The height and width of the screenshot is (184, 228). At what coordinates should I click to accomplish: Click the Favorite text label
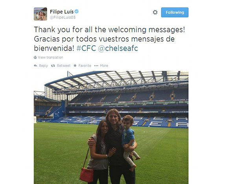(85, 66)
